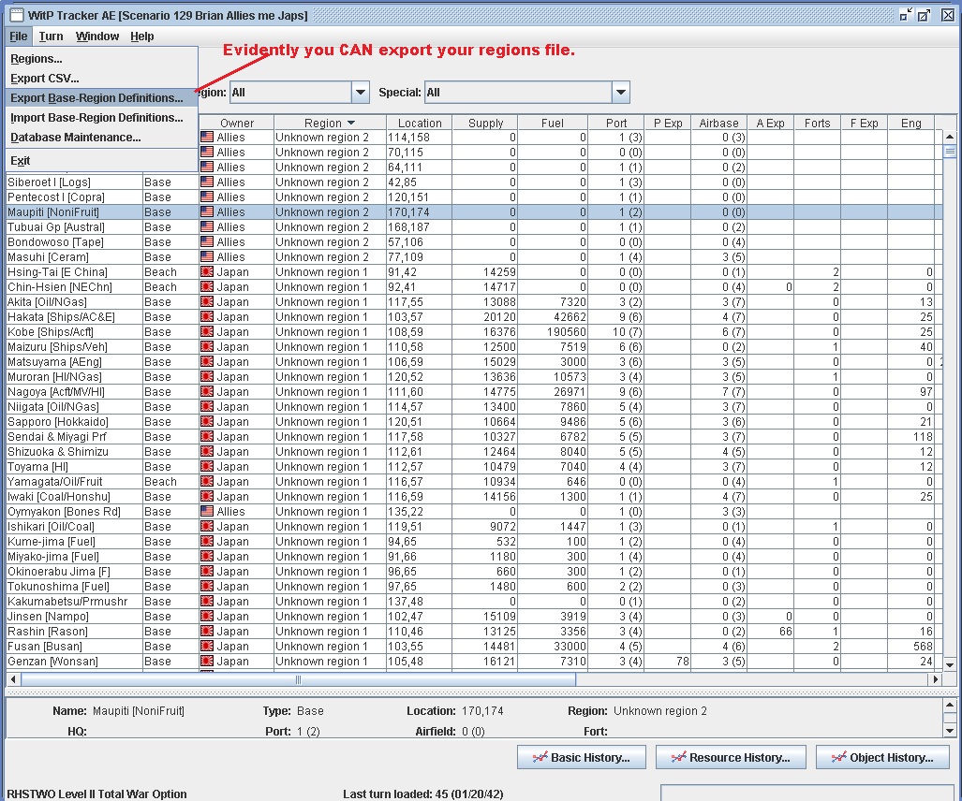
Task: Click chart icon on Resource History button
Action: tap(678, 757)
